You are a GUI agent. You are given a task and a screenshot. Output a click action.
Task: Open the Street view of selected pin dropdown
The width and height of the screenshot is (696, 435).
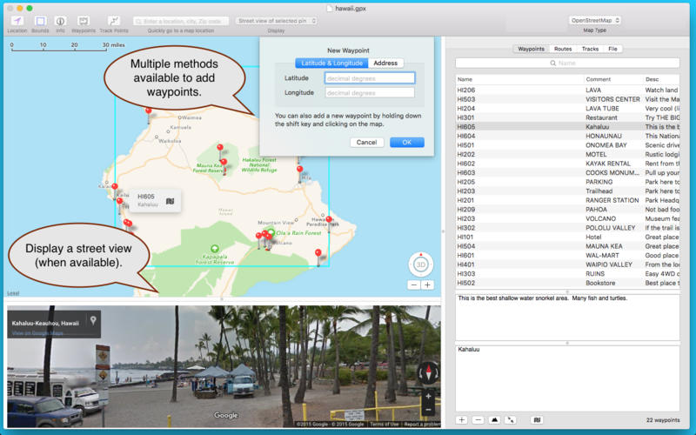tap(276, 20)
